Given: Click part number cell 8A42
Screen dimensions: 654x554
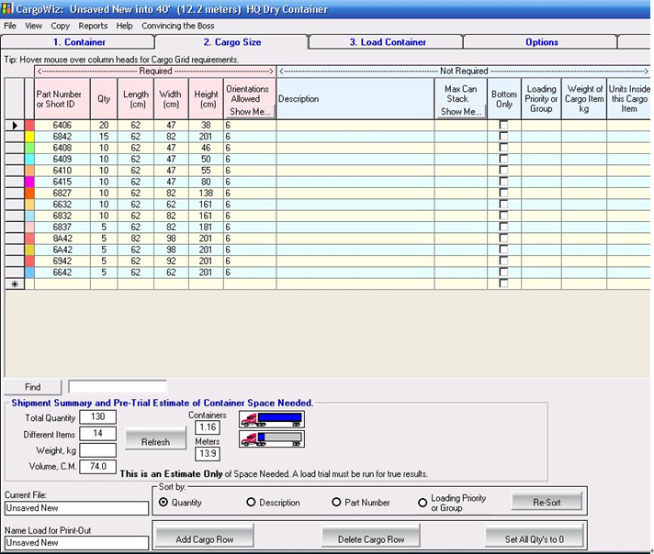Looking at the screenshot, I should tap(62, 238).
